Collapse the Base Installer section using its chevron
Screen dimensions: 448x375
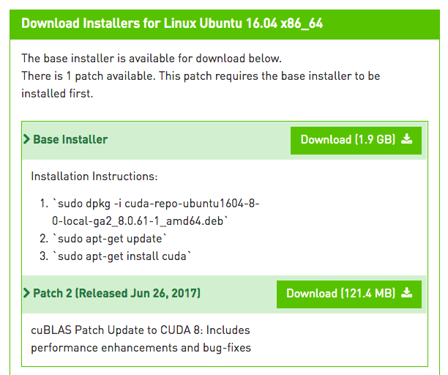[x=26, y=139]
